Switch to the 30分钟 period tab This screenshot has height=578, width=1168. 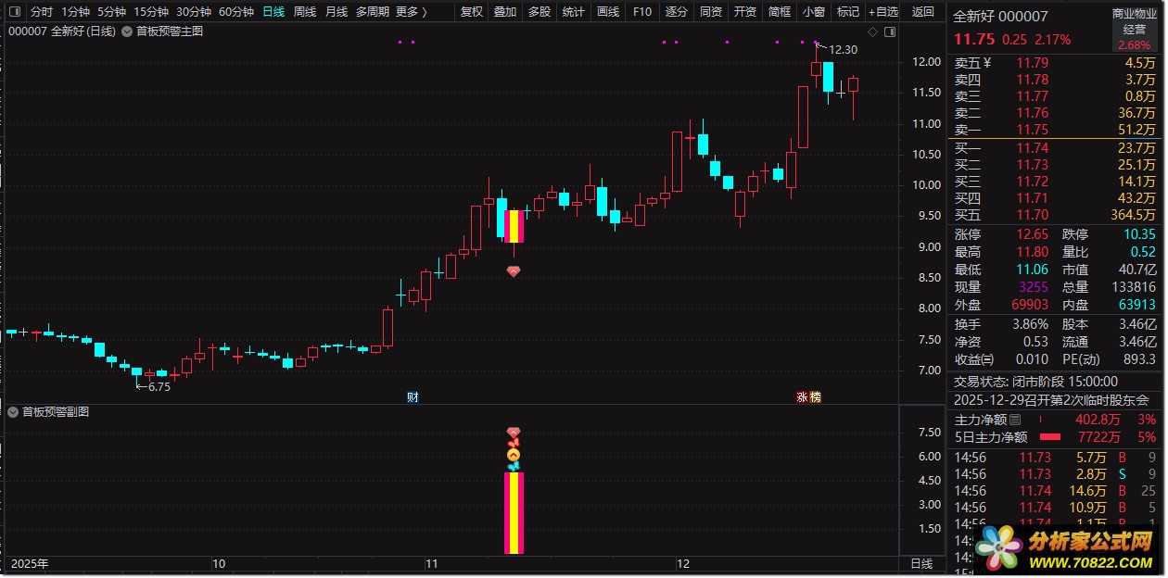point(194,12)
